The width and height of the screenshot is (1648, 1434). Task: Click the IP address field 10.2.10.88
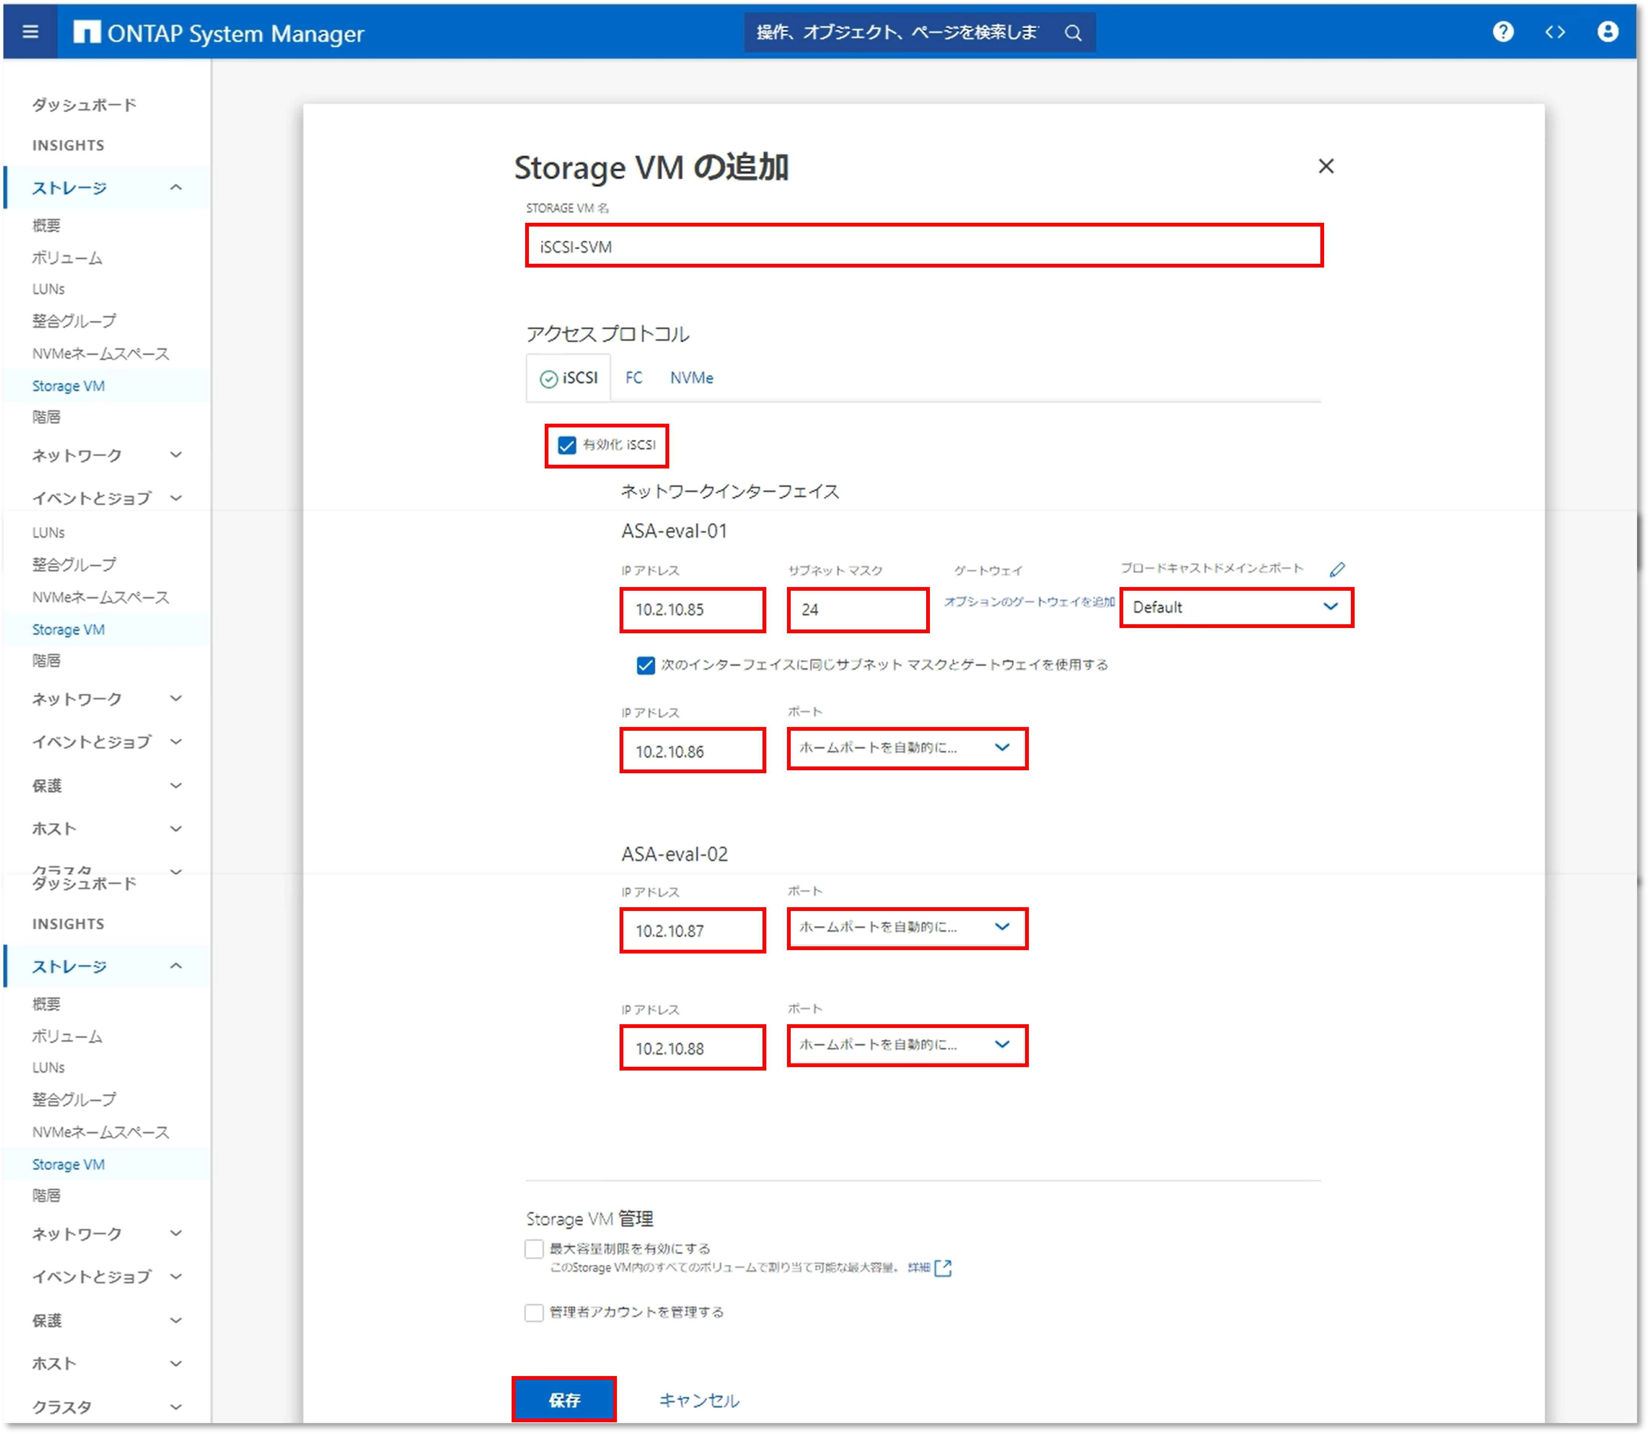tap(693, 1048)
